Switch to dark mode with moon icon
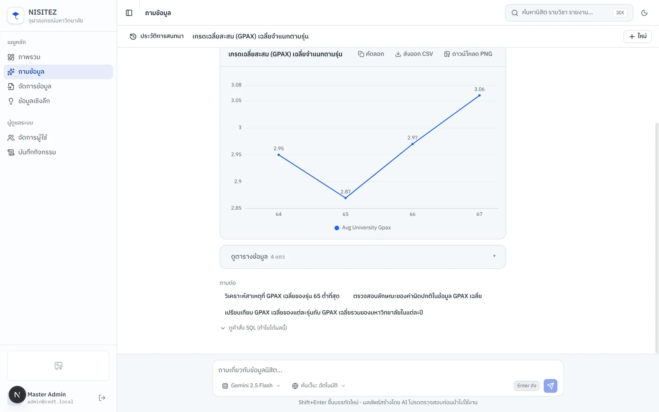659x412 pixels. click(644, 13)
